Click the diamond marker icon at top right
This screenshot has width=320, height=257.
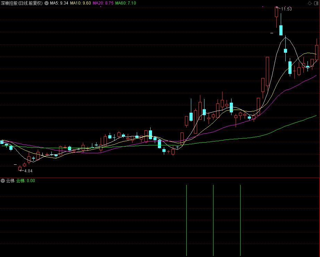(x=310, y=3)
